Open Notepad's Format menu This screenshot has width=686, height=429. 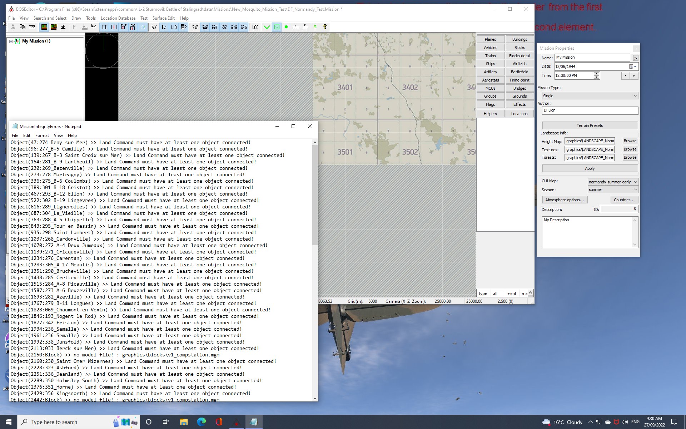pos(42,135)
